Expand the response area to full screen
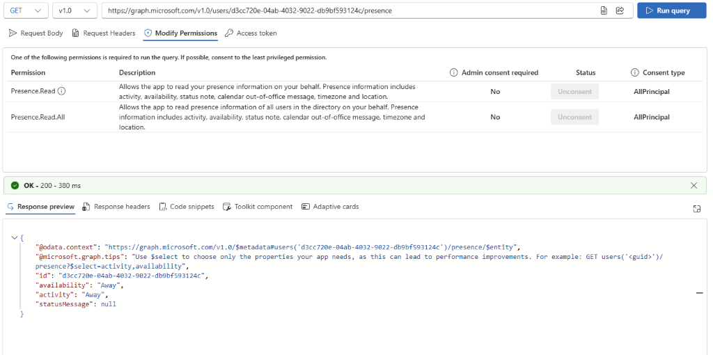The height and width of the screenshot is (355, 713). (696, 209)
